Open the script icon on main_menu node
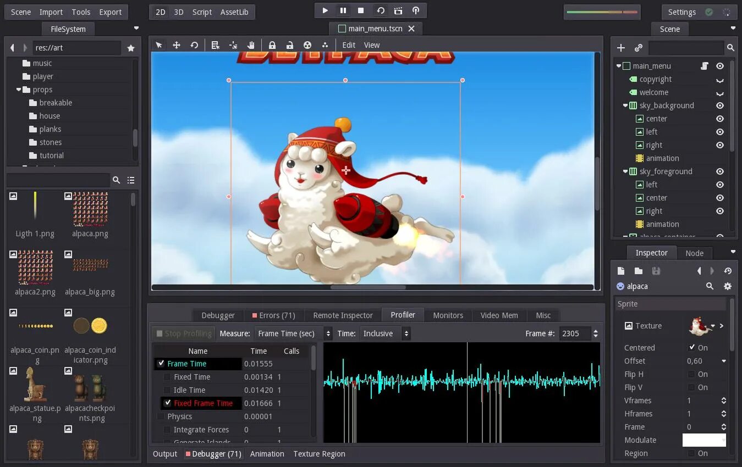 pos(704,66)
